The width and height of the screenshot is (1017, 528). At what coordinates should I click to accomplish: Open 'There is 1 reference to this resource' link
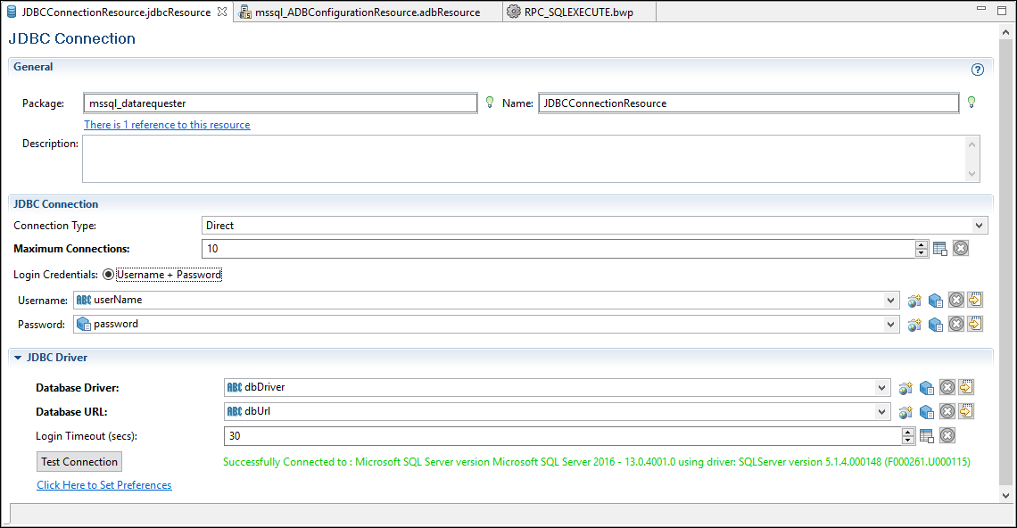pos(167,125)
